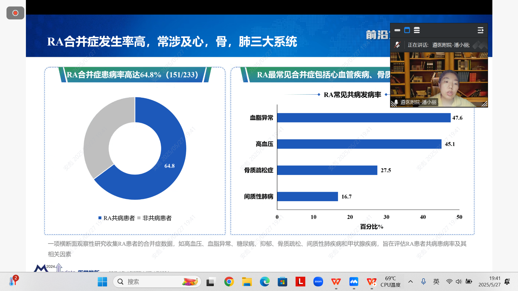This screenshot has width=518, height=291.
Task: Collapse the video panel to a thin strip
Action: 397,30
